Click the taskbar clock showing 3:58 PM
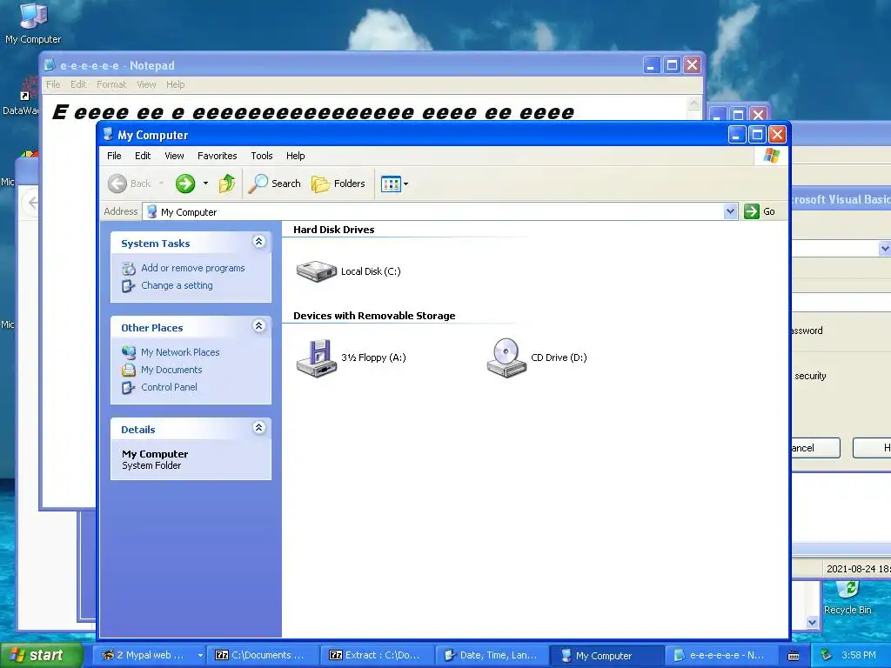 [x=858, y=655]
